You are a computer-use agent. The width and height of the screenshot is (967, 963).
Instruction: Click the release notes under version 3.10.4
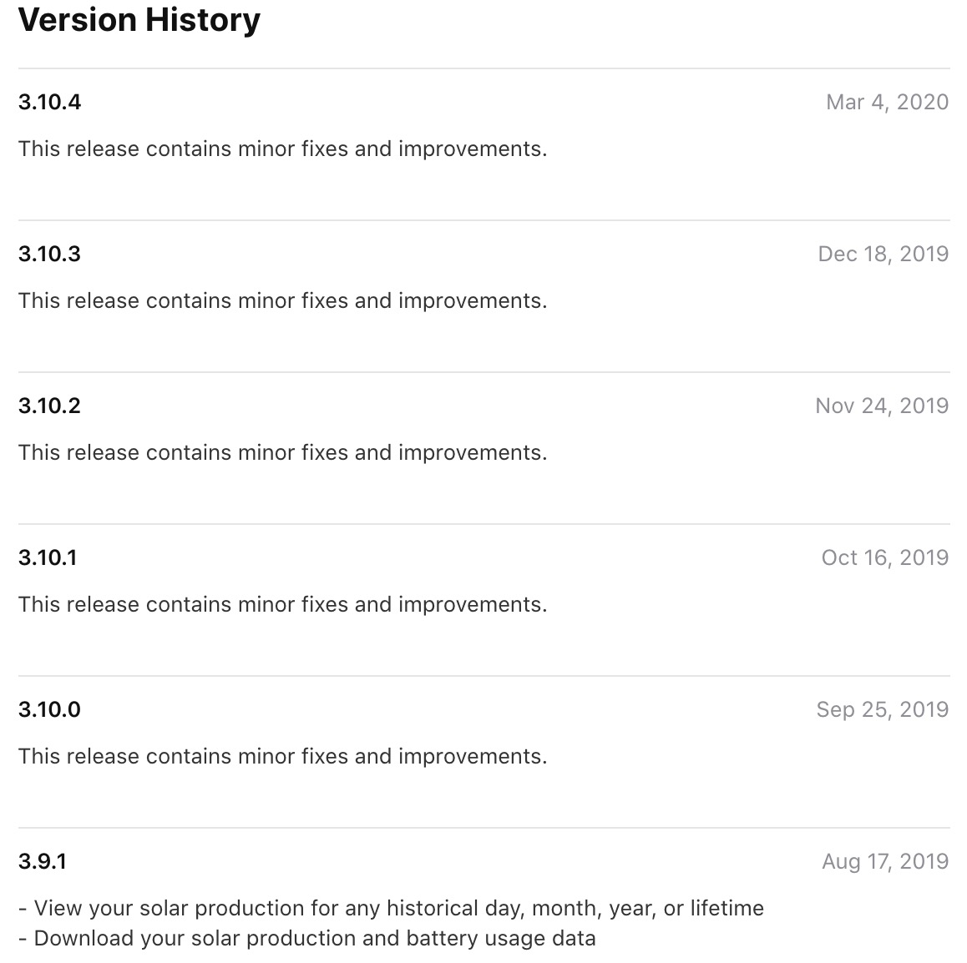pos(282,149)
